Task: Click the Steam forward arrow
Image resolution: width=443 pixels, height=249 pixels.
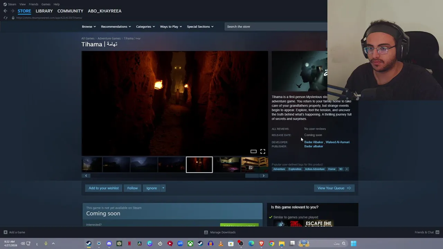Action: point(12,11)
